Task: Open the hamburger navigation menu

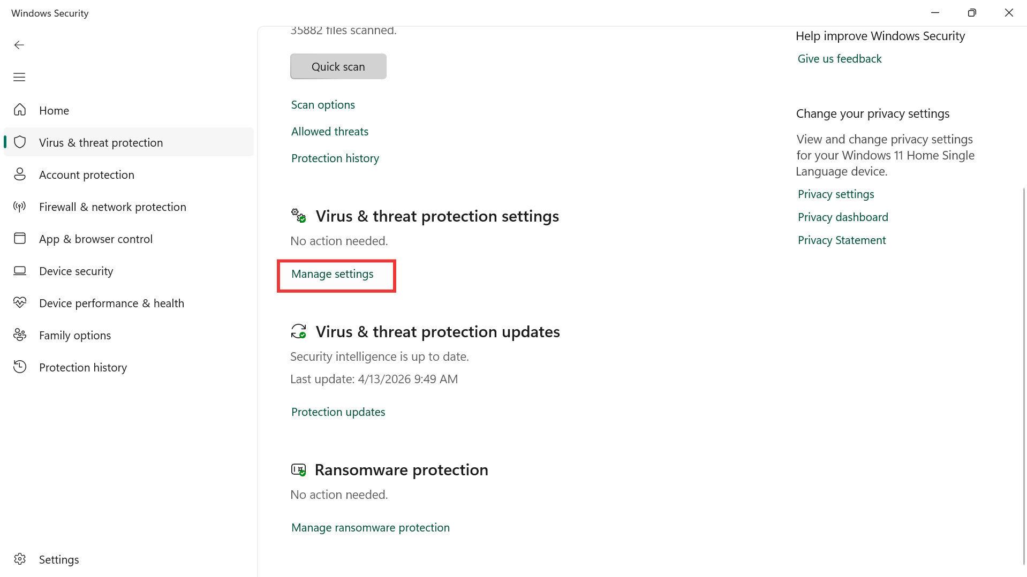Action: (19, 77)
